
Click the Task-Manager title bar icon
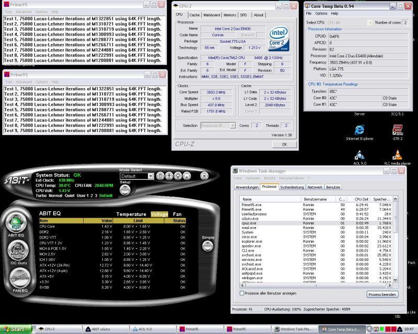coord(235,171)
